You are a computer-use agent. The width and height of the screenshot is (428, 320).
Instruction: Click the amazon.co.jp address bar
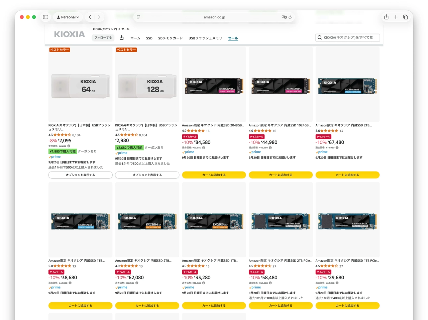(x=214, y=17)
